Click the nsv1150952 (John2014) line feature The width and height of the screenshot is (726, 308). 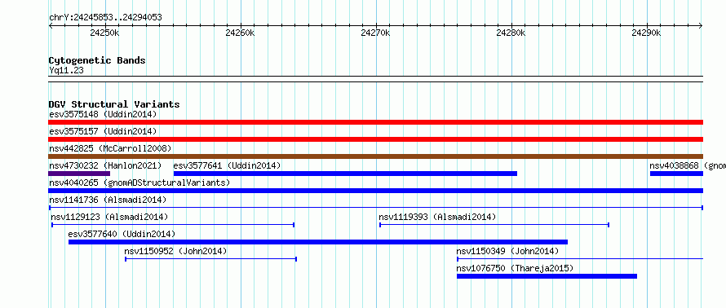tap(210, 259)
